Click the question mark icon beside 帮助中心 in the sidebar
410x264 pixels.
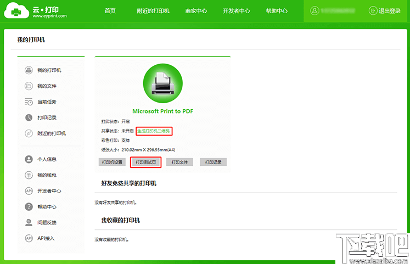[29, 207]
